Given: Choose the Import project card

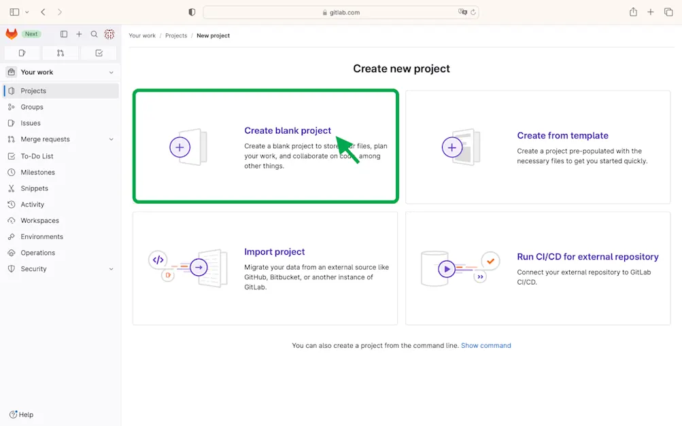Looking at the screenshot, I should [x=265, y=267].
